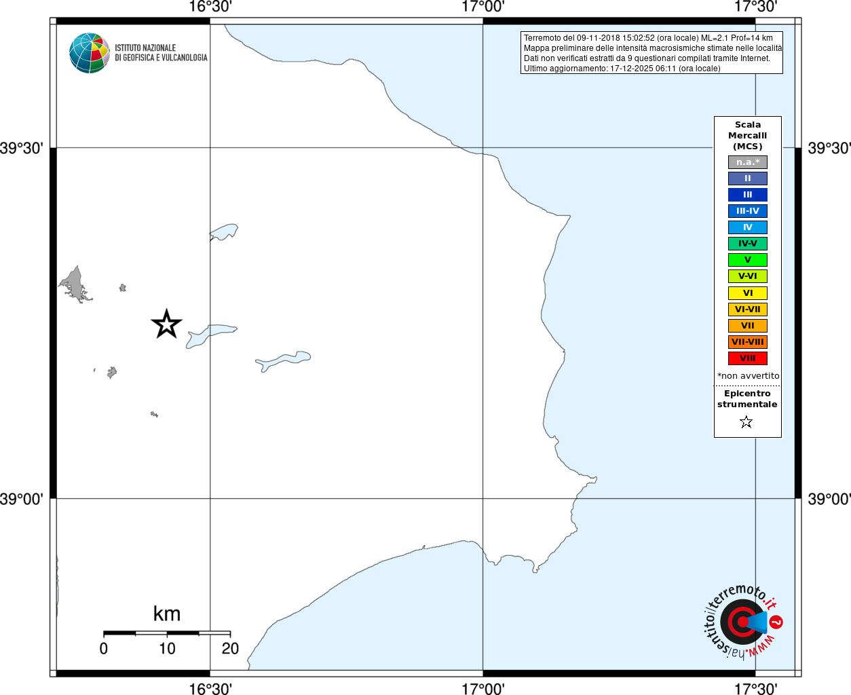The width and height of the screenshot is (851, 695).
Task: Click the northernmost lake near the 16°30' meridian
Action: click(x=224, y=232)
